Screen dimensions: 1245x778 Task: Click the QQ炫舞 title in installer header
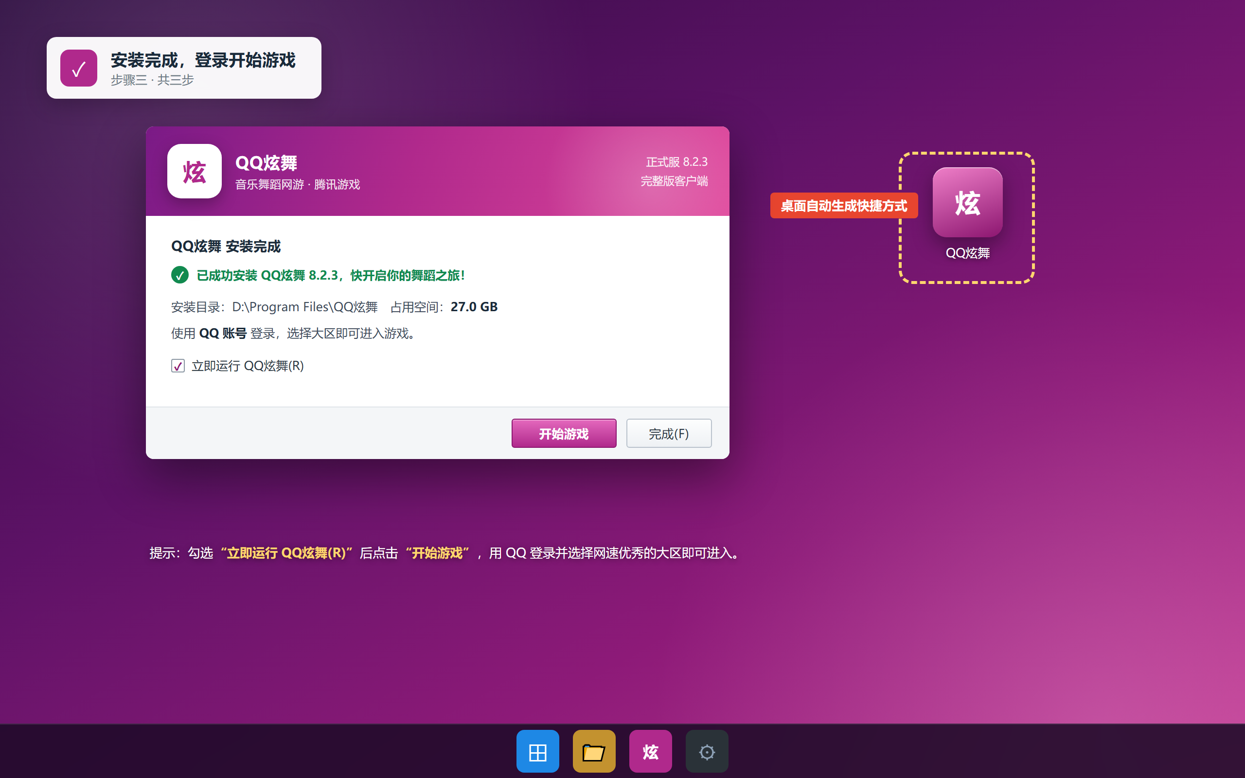coord(266,162)
